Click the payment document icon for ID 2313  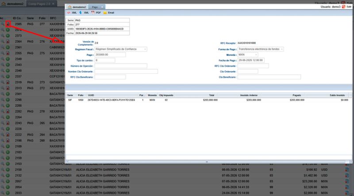tap(8, 88)
